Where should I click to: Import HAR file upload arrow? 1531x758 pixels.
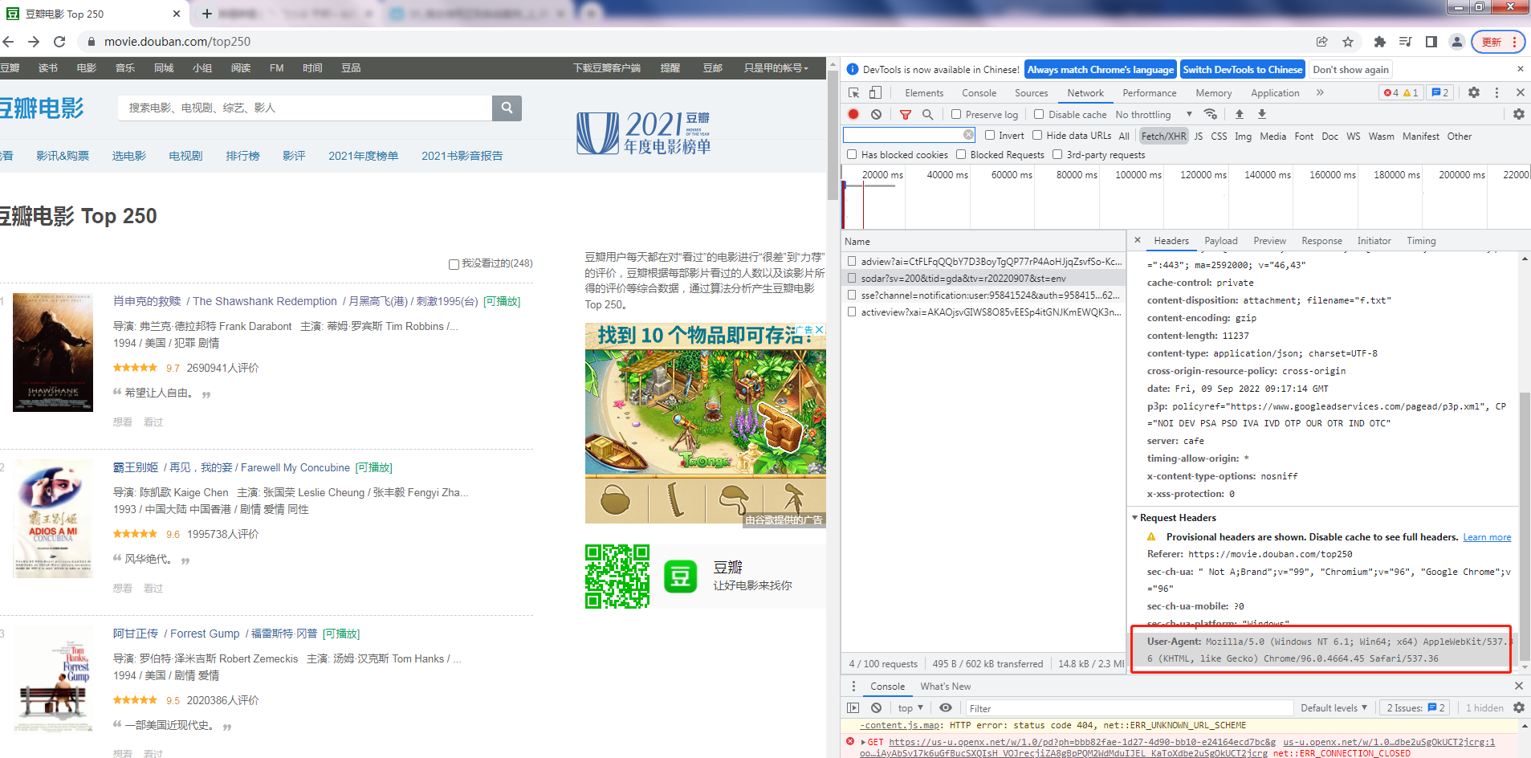pyautogui.click(x=1239, y=115)
